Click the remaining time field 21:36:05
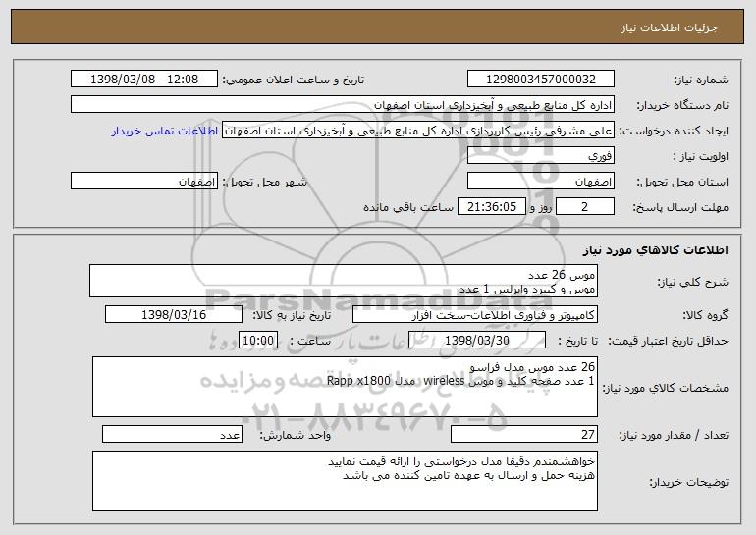The height and width of the screenshot is (535, 756). [491, 207]
